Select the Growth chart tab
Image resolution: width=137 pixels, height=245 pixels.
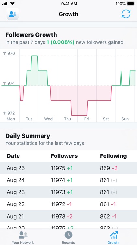click(x=114, y=235)
